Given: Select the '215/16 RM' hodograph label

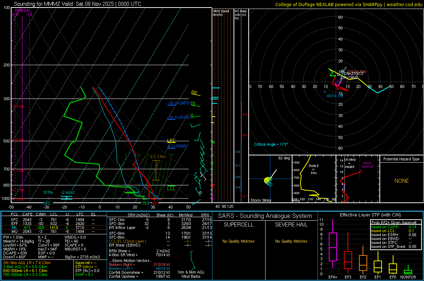Looking at the screenshot, I should pos(356,72).
